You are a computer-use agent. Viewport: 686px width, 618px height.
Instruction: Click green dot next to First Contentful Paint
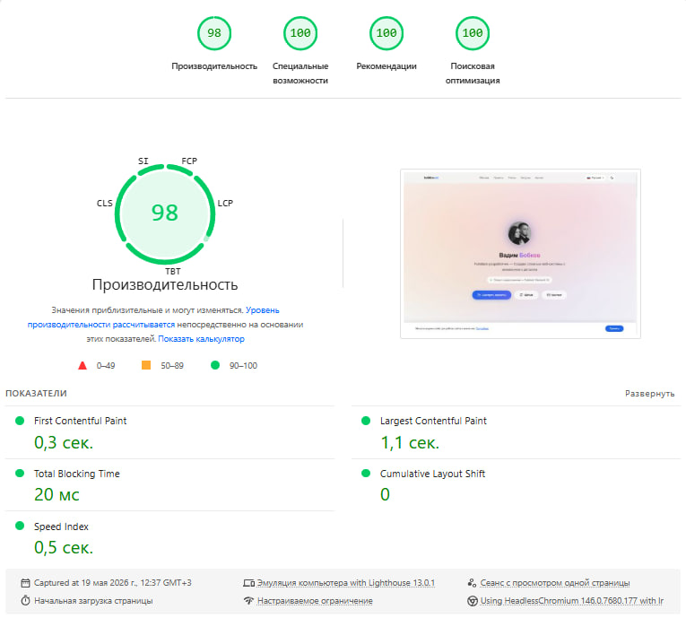click(20, 421)
